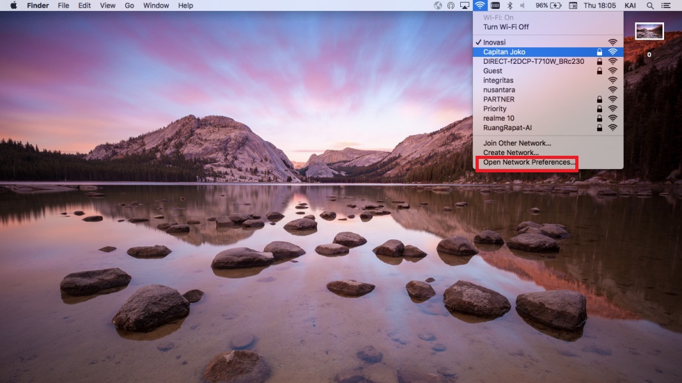Select the desktop screenshot thumbnail

pyautogui.click(x=649, y=31)
